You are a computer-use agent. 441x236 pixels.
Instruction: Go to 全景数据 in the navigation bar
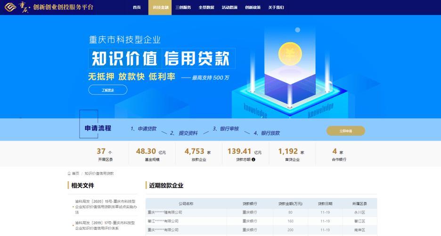[x=206, y=8]
